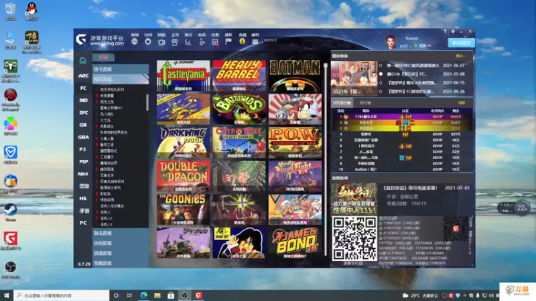Open the video camera replay icon
Screen dimensions: 536x301
pos(161,42)
